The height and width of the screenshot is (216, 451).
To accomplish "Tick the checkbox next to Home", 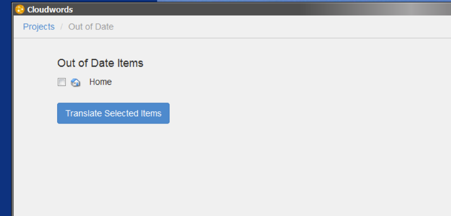I will (62, 82).
